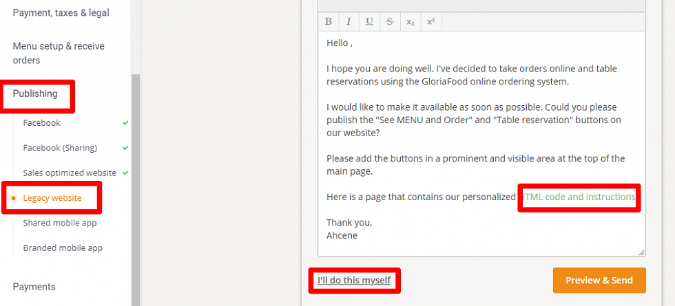The height and width of the screenshot is (306, 675).
Task: Open Branded mobile app page
Action: [63, 248]
